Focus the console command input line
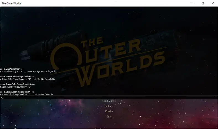The height and width of the screenshot is (129, 218). 109,98
